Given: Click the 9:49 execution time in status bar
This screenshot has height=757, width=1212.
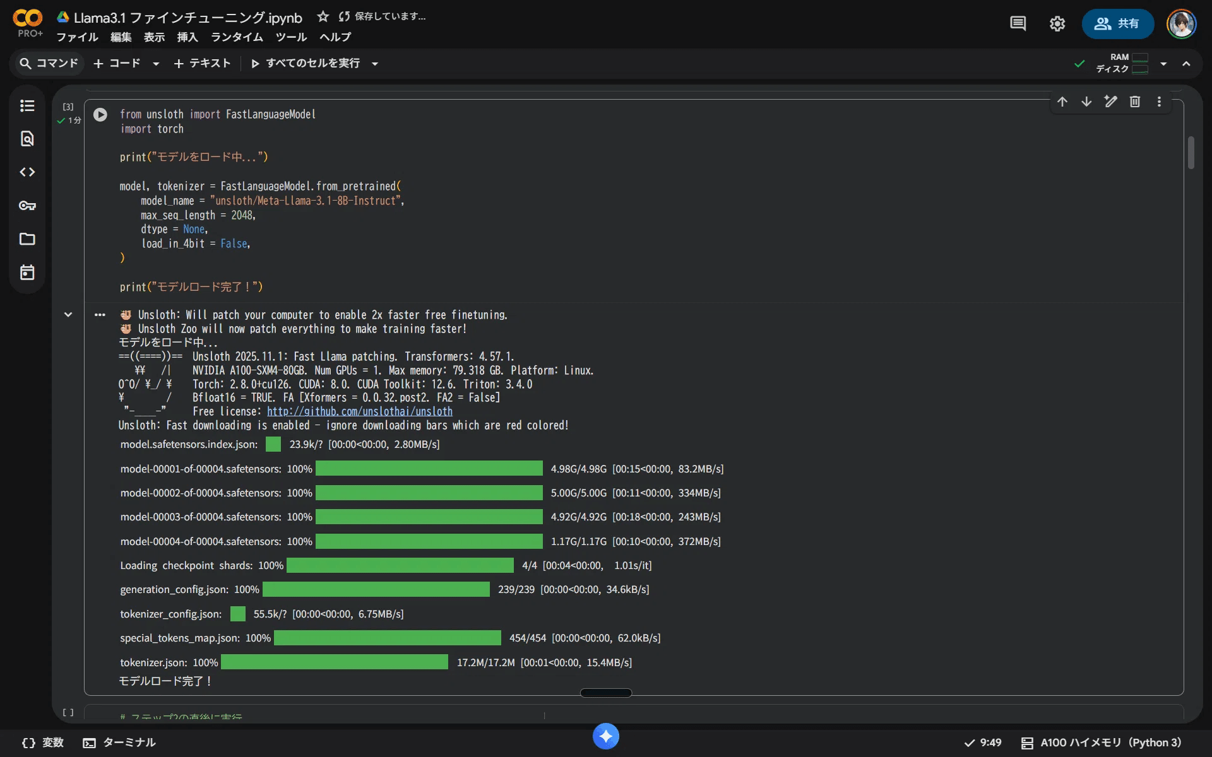Looking at the screenshot, I should point(983,742).
